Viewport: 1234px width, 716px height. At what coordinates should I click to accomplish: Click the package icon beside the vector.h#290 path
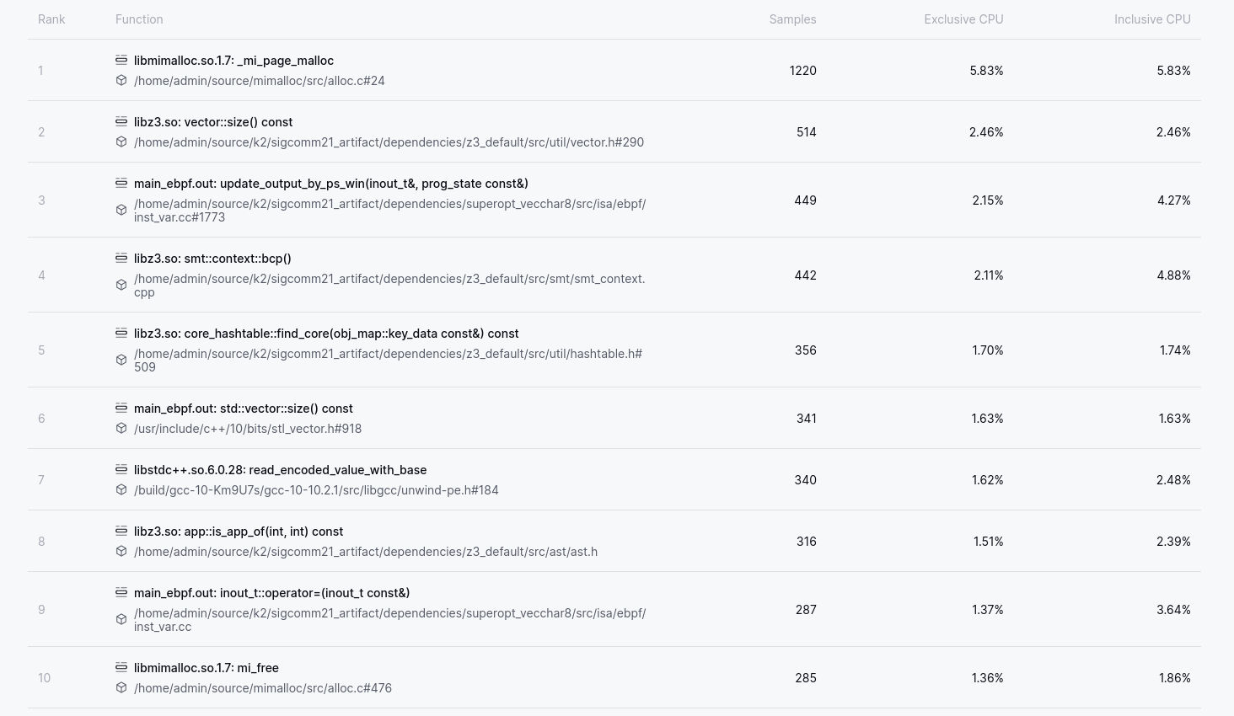pyautogui.click(x=121, y=142)
